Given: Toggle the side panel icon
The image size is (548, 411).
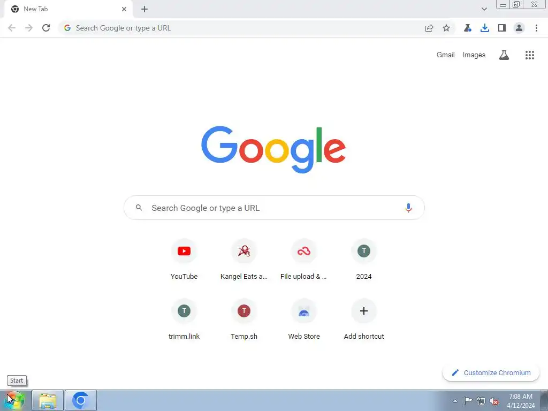Looking at the screenshot, I should tap(502, 28).
